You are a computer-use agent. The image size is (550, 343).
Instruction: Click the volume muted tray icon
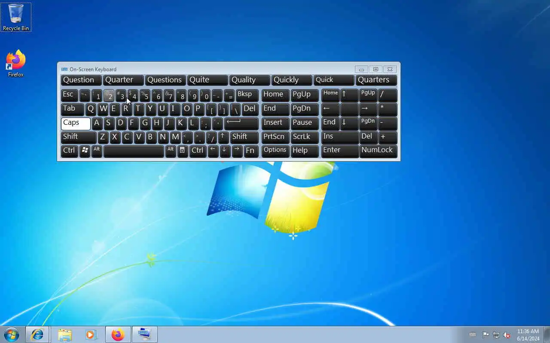[507, 335]
